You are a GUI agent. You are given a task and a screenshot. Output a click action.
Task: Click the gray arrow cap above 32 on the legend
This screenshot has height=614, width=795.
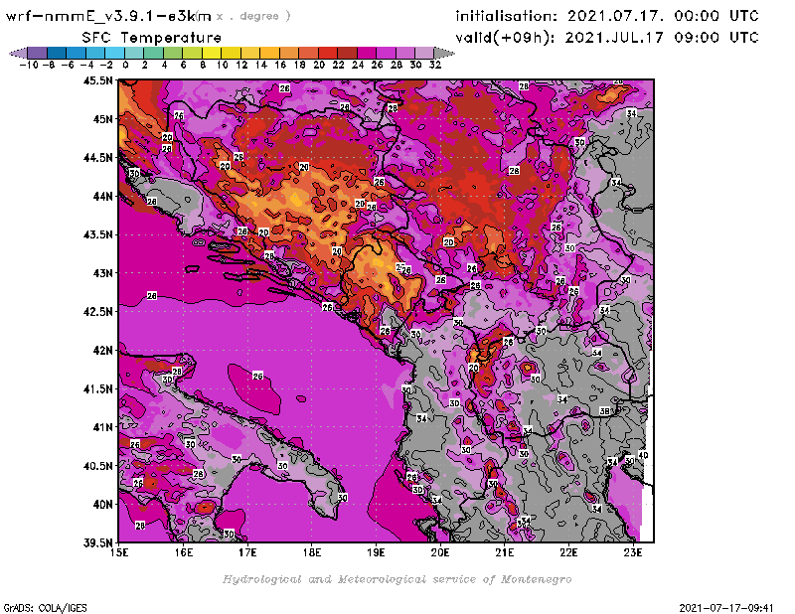click(x=444, y=53)
